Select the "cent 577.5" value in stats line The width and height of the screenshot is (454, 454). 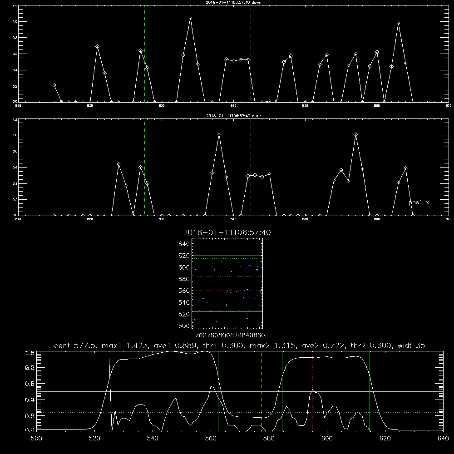click(x=76, y=345)
